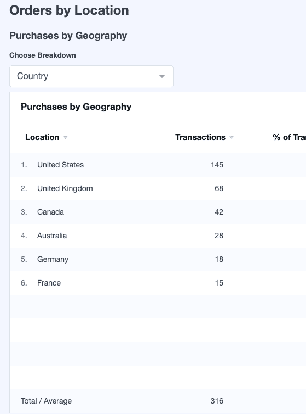Select the France row
Screen dimensions: 306x414
pos(158,283)
